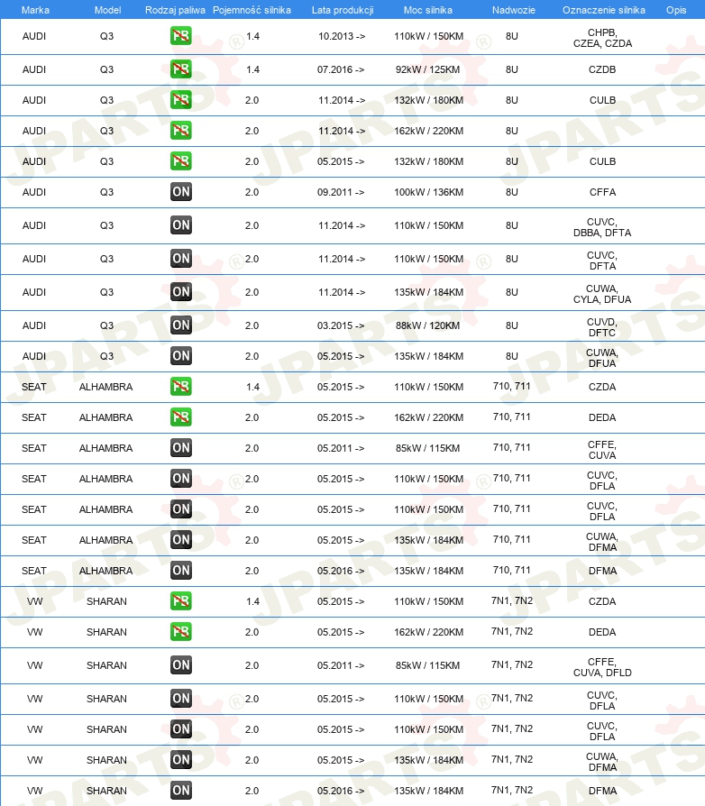
Task: Click PB icon in Audi Q3 05.2015 CULB row
Action: (181, 160)
